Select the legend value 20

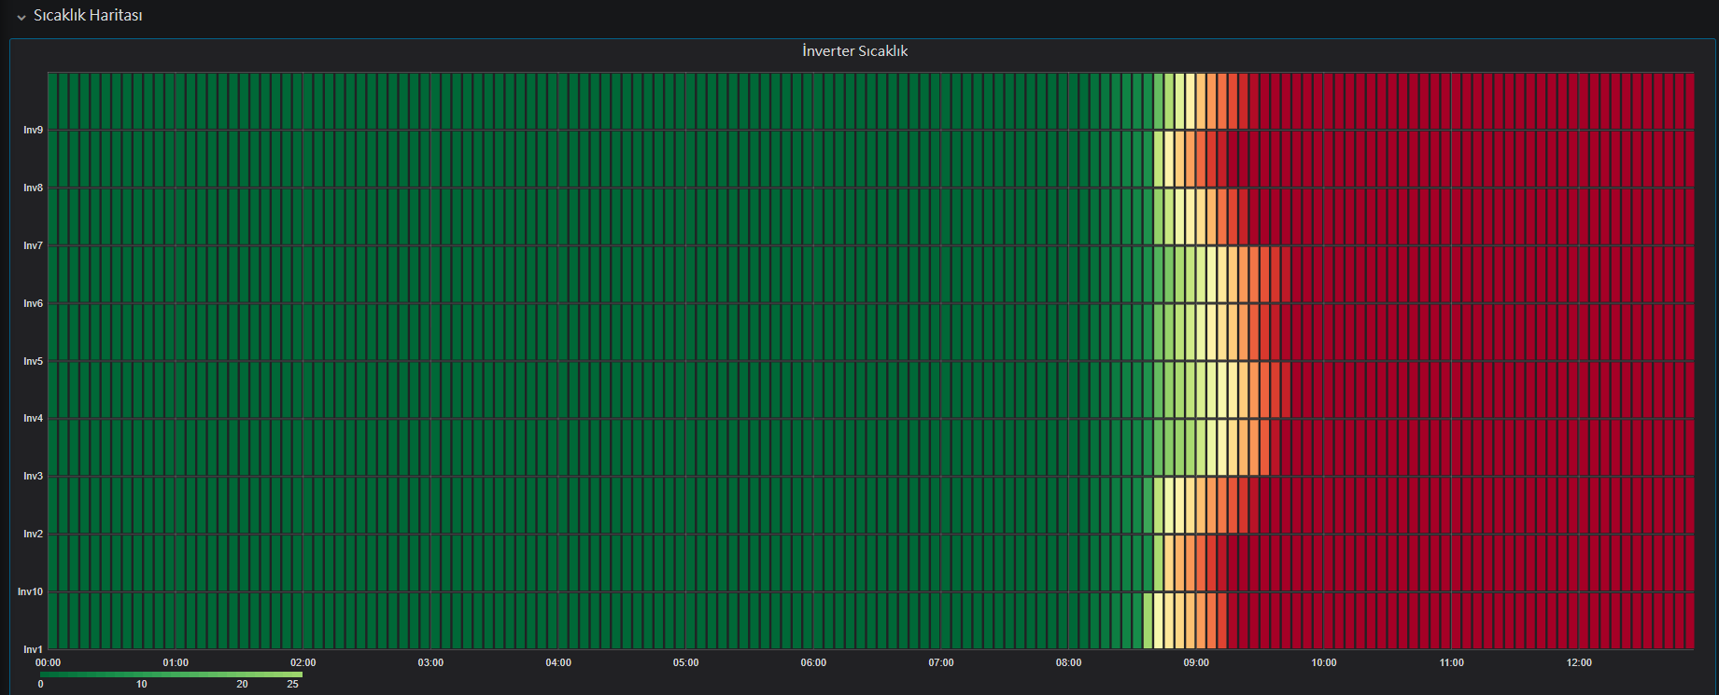point(242,685)
